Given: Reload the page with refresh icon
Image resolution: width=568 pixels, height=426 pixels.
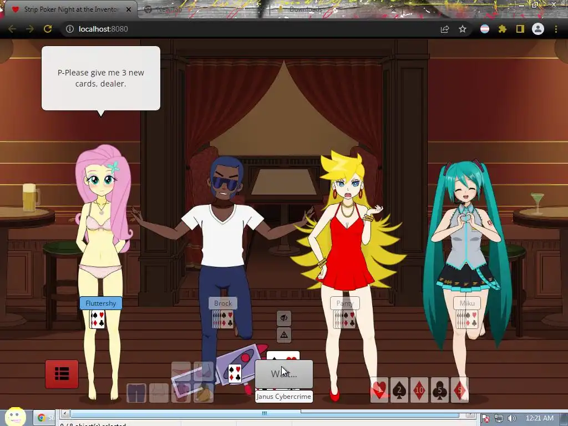Looking at the screenshot, I should (x=48, y=29).
